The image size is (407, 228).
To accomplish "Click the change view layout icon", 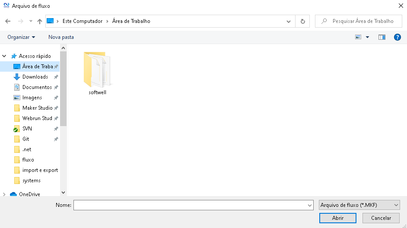I will tap(358, 37).
